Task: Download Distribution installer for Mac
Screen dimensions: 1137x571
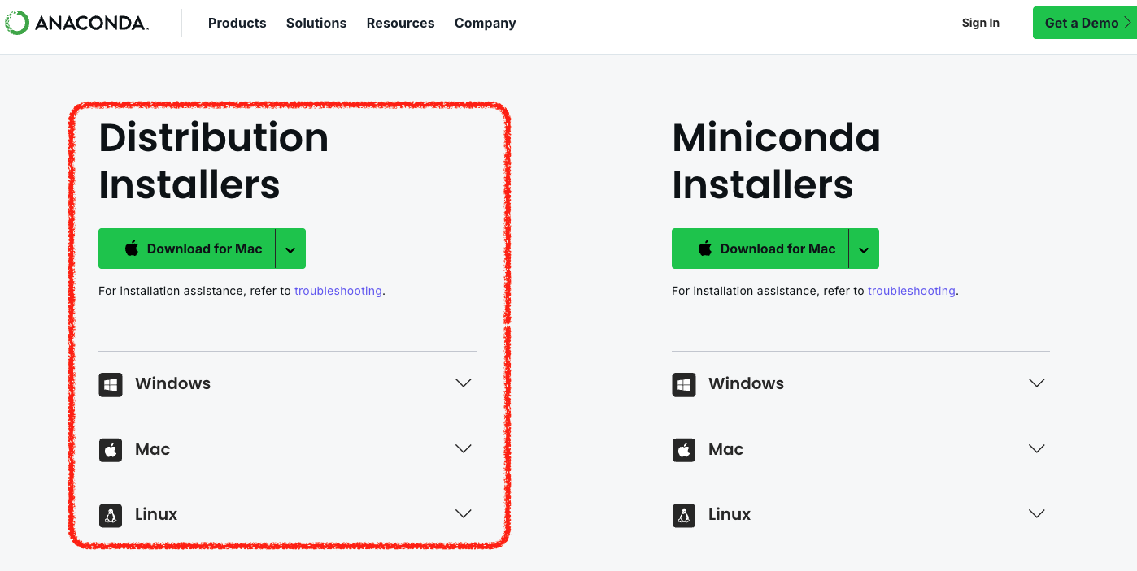Action: (x=187, y=249)
